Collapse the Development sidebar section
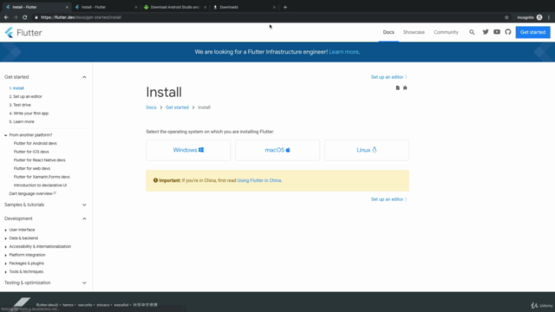 tap(84, 218)
